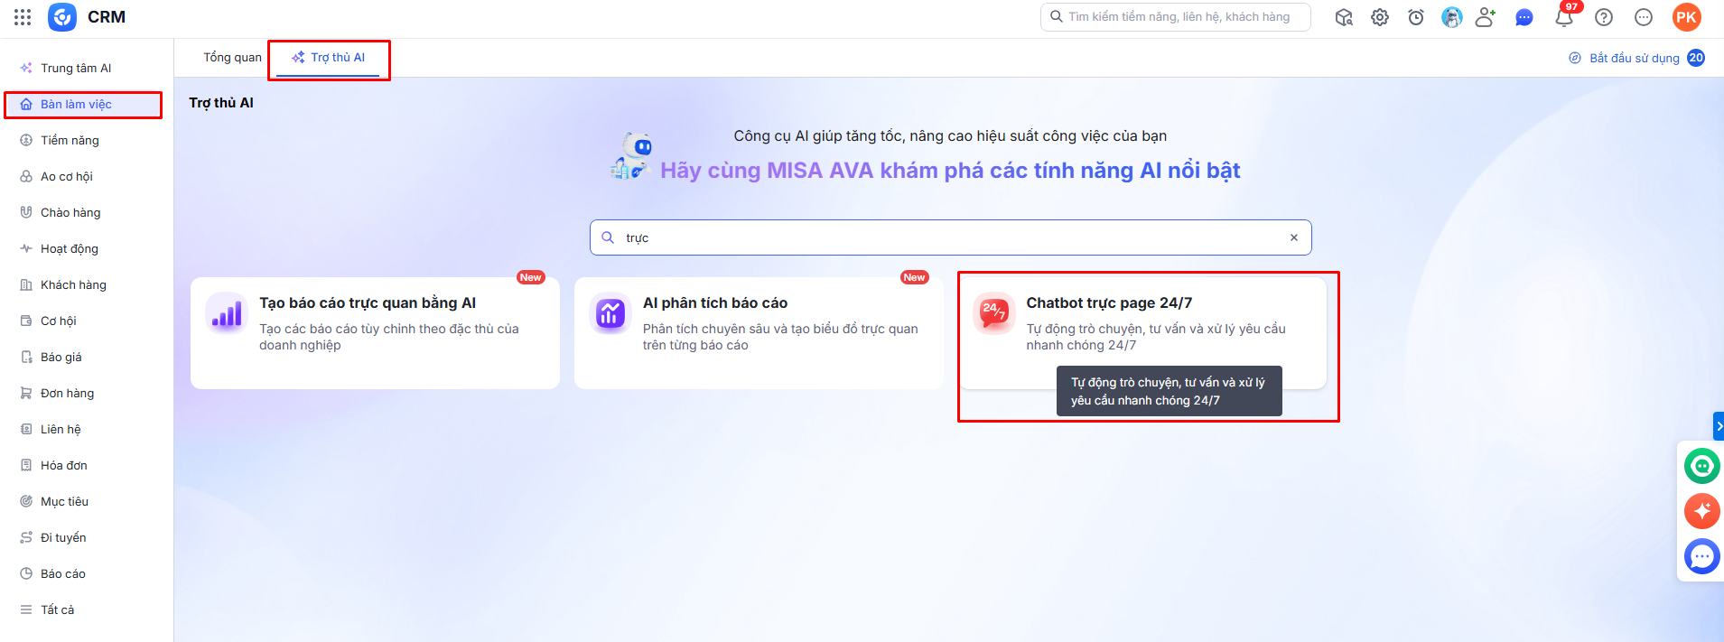Switch to the Trợ thủ AI tab

click(329, 57)
